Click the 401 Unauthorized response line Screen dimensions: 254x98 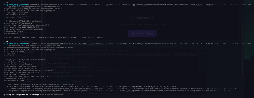tap(24, 21)
